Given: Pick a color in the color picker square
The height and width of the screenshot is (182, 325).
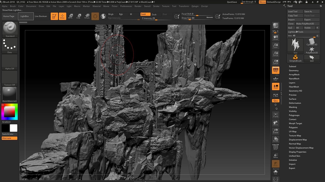Looking at the screenshot, I should click(10, 112).
